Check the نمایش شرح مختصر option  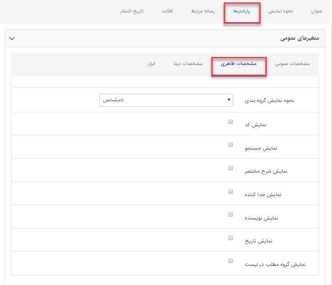[x=230, y=168]
